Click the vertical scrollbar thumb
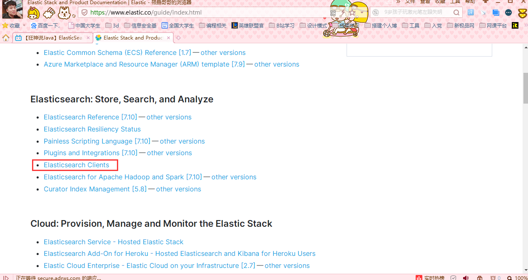Screen dimensions: 528x280 click(x=525, y=88)
